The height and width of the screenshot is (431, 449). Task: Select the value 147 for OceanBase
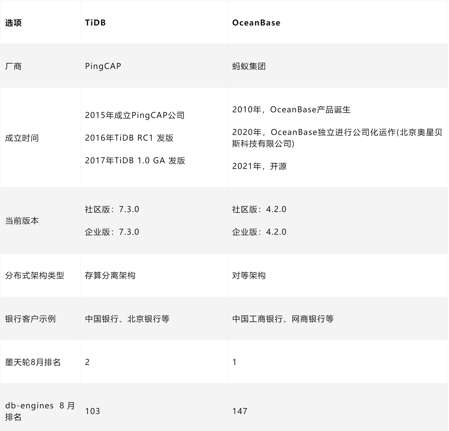[x=240, y=411]
